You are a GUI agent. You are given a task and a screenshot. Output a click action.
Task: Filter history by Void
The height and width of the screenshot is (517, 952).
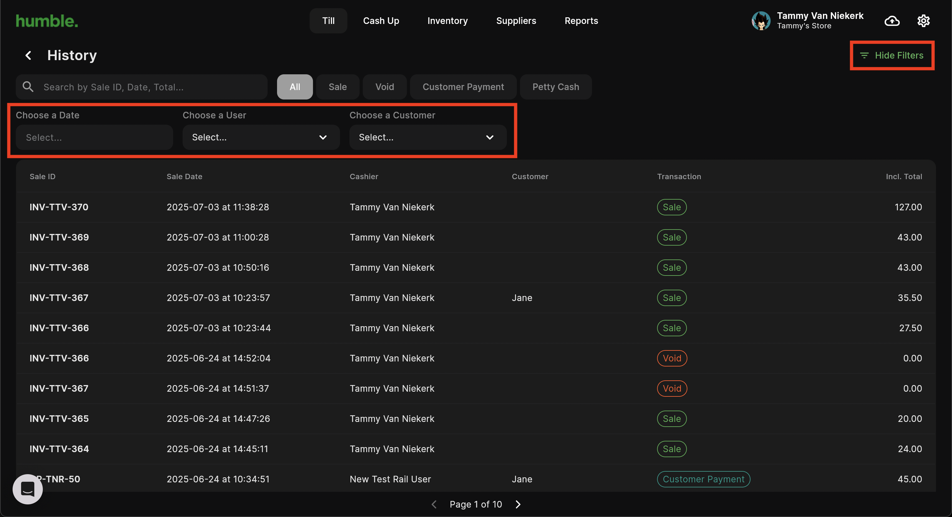click(x=384, y=87)
